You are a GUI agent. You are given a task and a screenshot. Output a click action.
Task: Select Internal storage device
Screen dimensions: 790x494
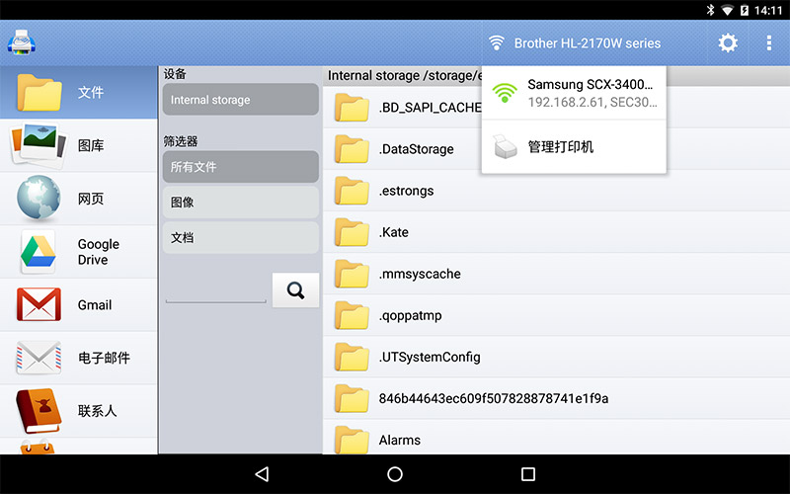(240, 100)
